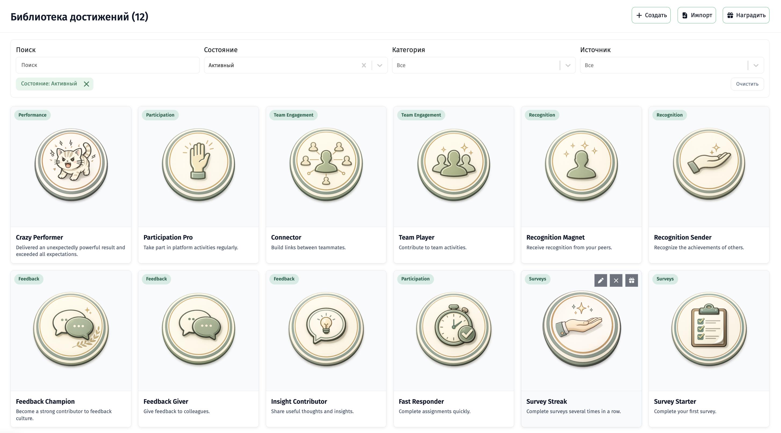
Task: Focus the Поиск search field
Action: pos(108,65)
